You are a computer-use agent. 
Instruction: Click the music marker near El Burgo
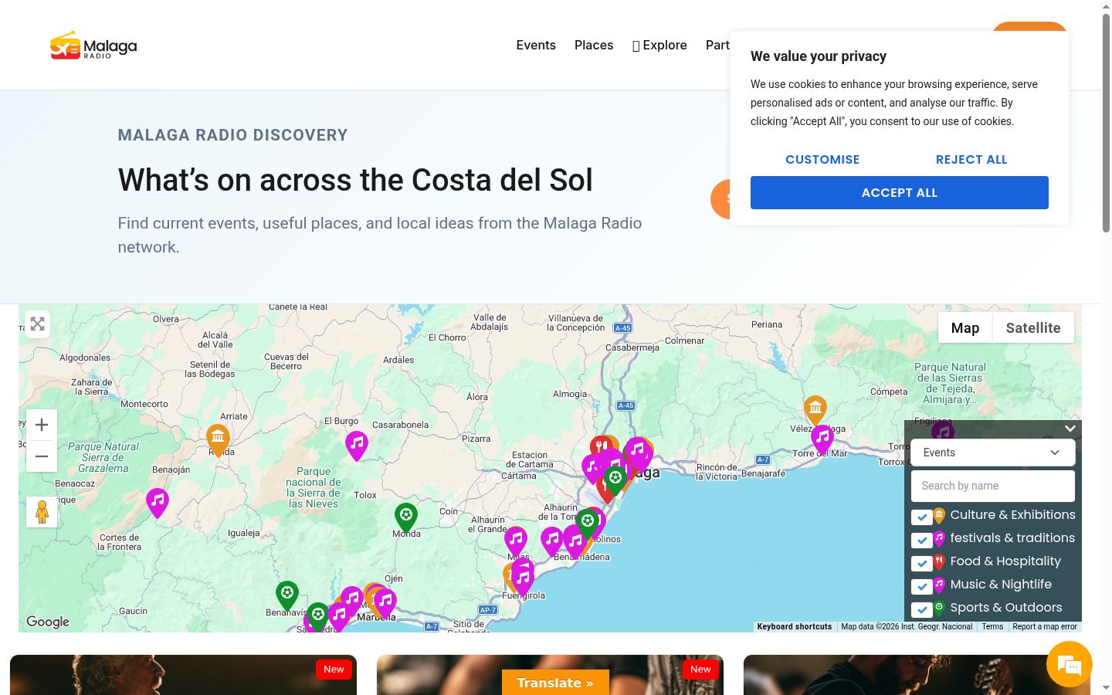click(357, 446)
